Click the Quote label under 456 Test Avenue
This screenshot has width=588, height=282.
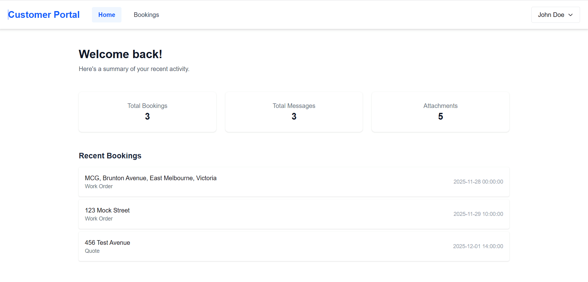(x=92, y=251)
